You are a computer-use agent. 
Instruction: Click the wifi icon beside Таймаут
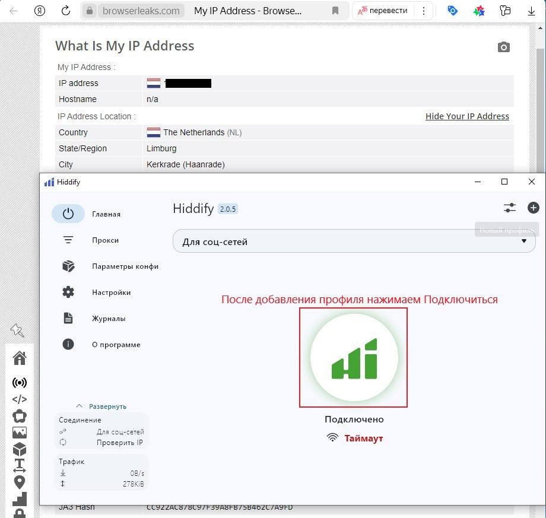click(x=332, y=438)
